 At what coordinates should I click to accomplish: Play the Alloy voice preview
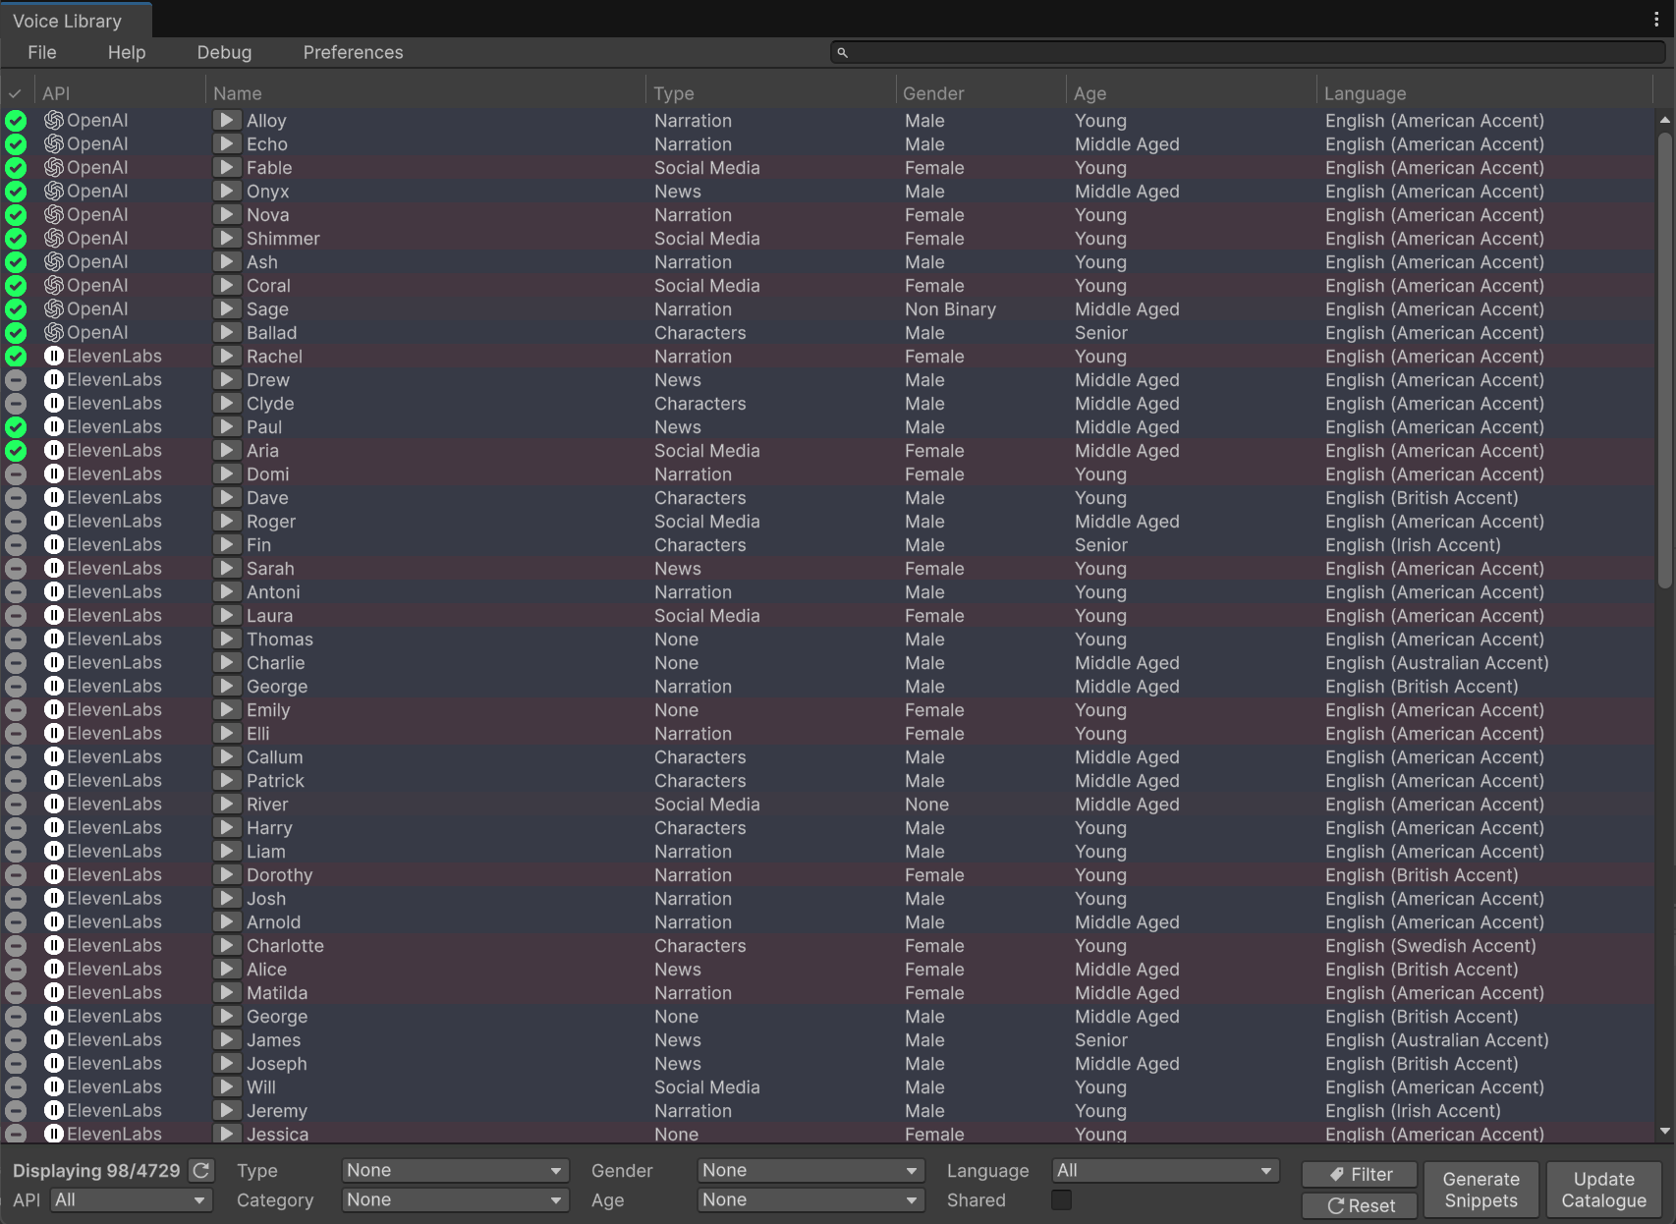226,120
